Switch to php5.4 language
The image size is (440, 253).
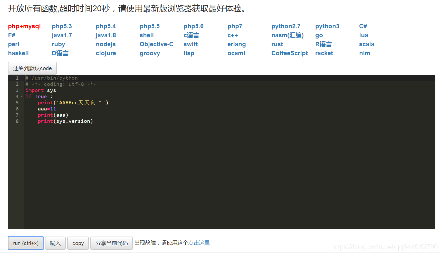tap(106, 26)
